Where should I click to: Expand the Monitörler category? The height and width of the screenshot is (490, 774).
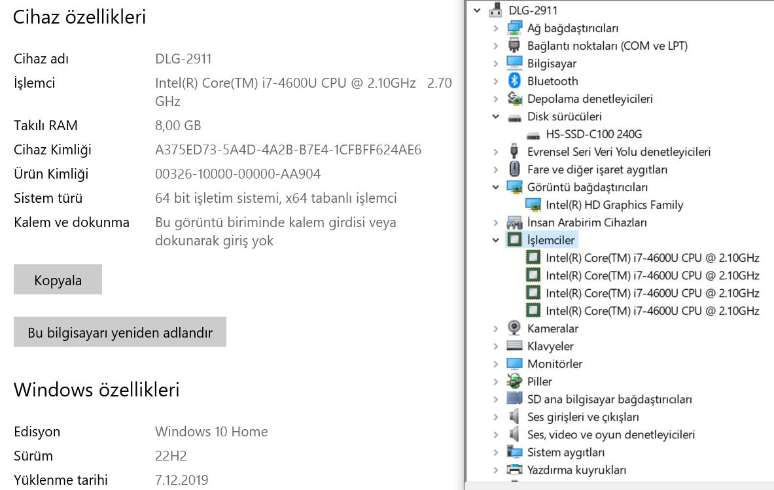pos(495,364)
